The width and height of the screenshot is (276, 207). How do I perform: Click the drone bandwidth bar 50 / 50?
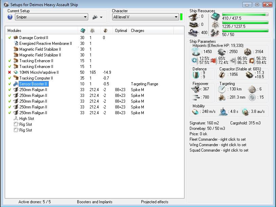point(245,31)
